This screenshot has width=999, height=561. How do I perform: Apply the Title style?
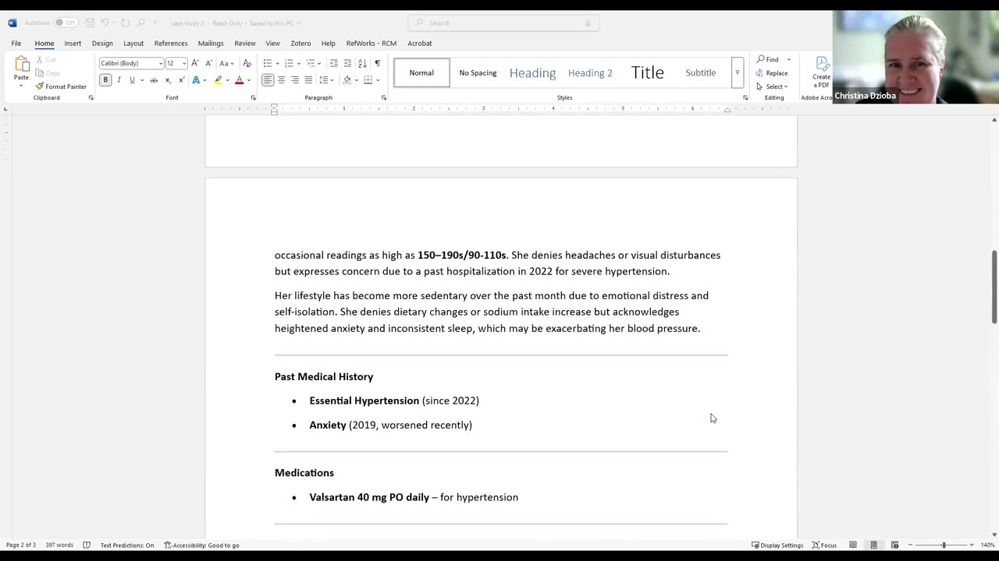[x=647, y=72]
